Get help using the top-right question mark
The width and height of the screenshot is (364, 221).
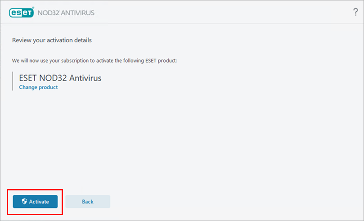click(x=355, y=12)
